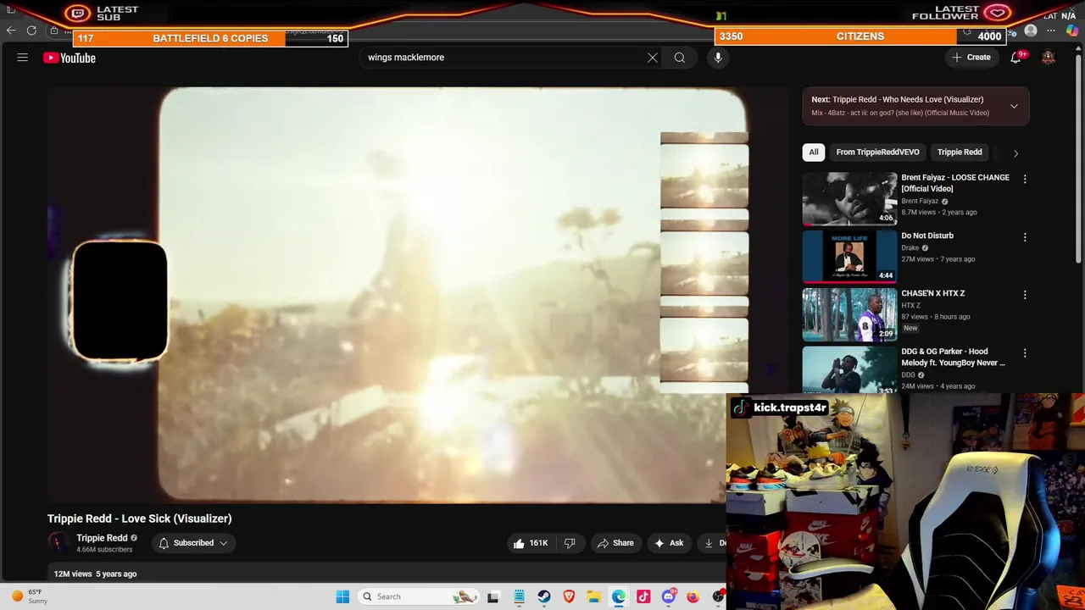
Task: Open Brave browser from the taskbar
Action: [569, 596]
